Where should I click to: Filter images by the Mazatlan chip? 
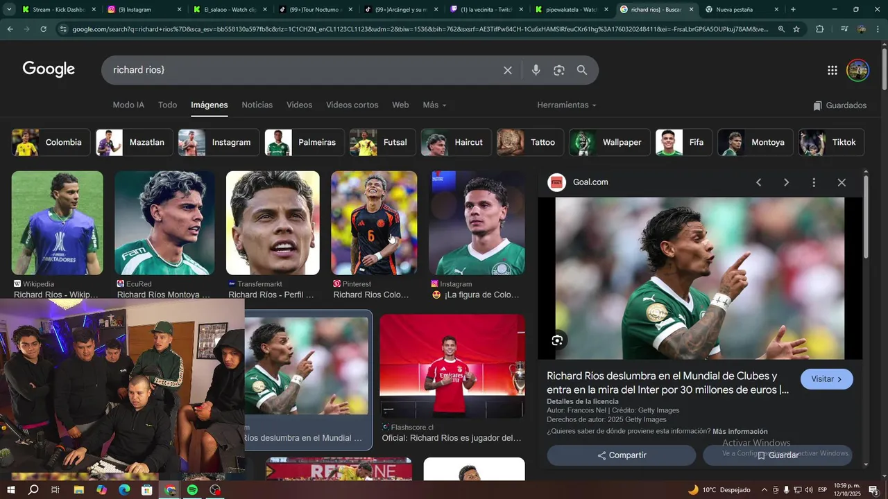[135, 142]
